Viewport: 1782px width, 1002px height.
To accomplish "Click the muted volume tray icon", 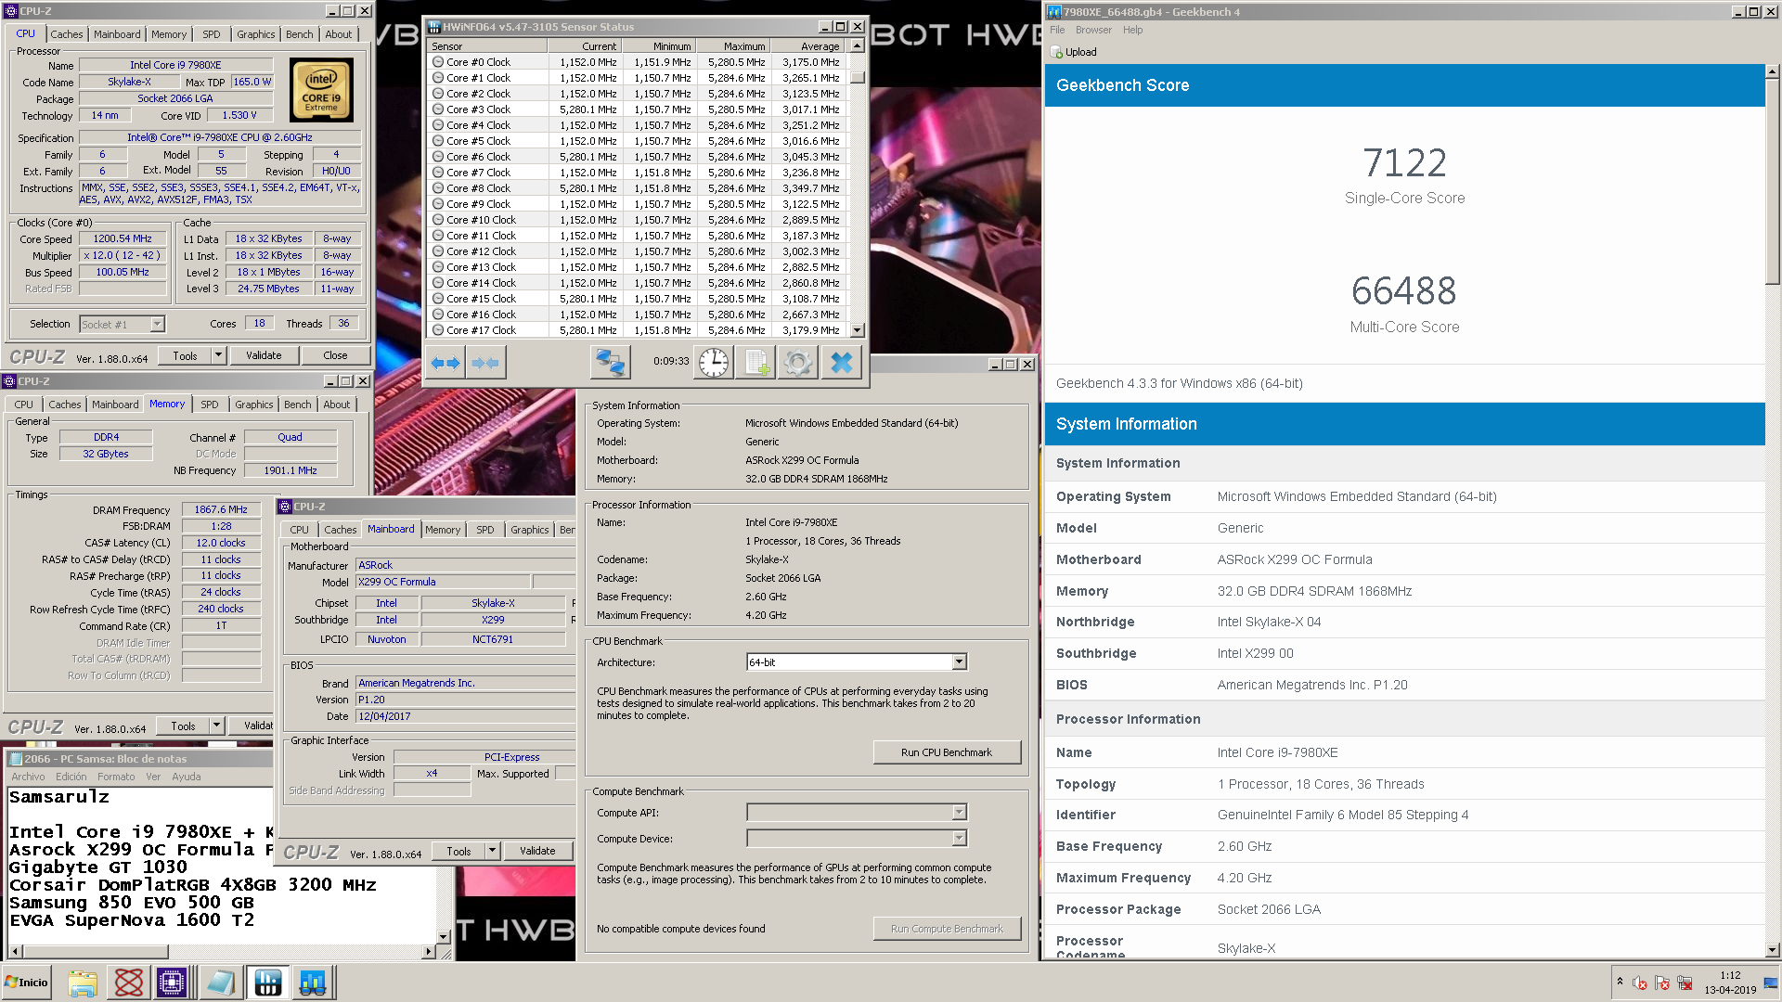I will (x=1640, y=983).
